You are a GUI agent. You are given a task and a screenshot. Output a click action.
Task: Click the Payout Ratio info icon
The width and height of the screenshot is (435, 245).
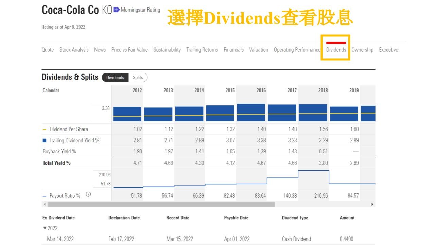point(88,194)
